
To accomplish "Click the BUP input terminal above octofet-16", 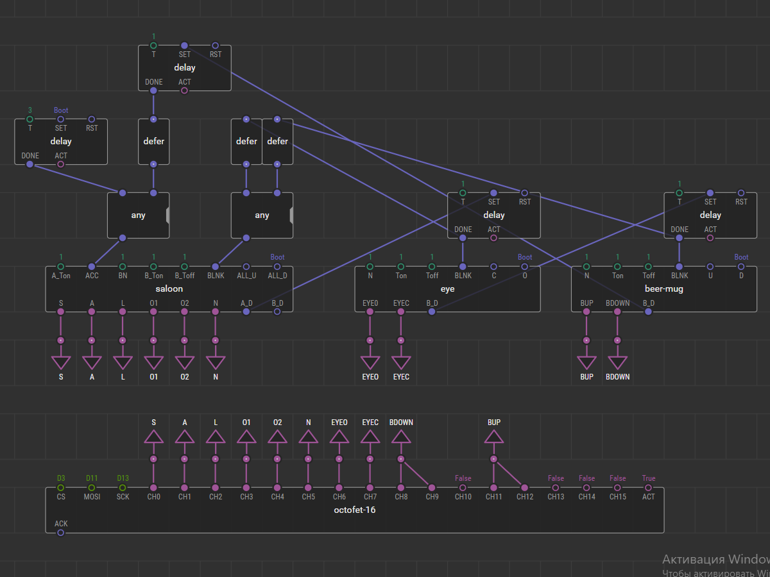I will [x=493, y=437].
